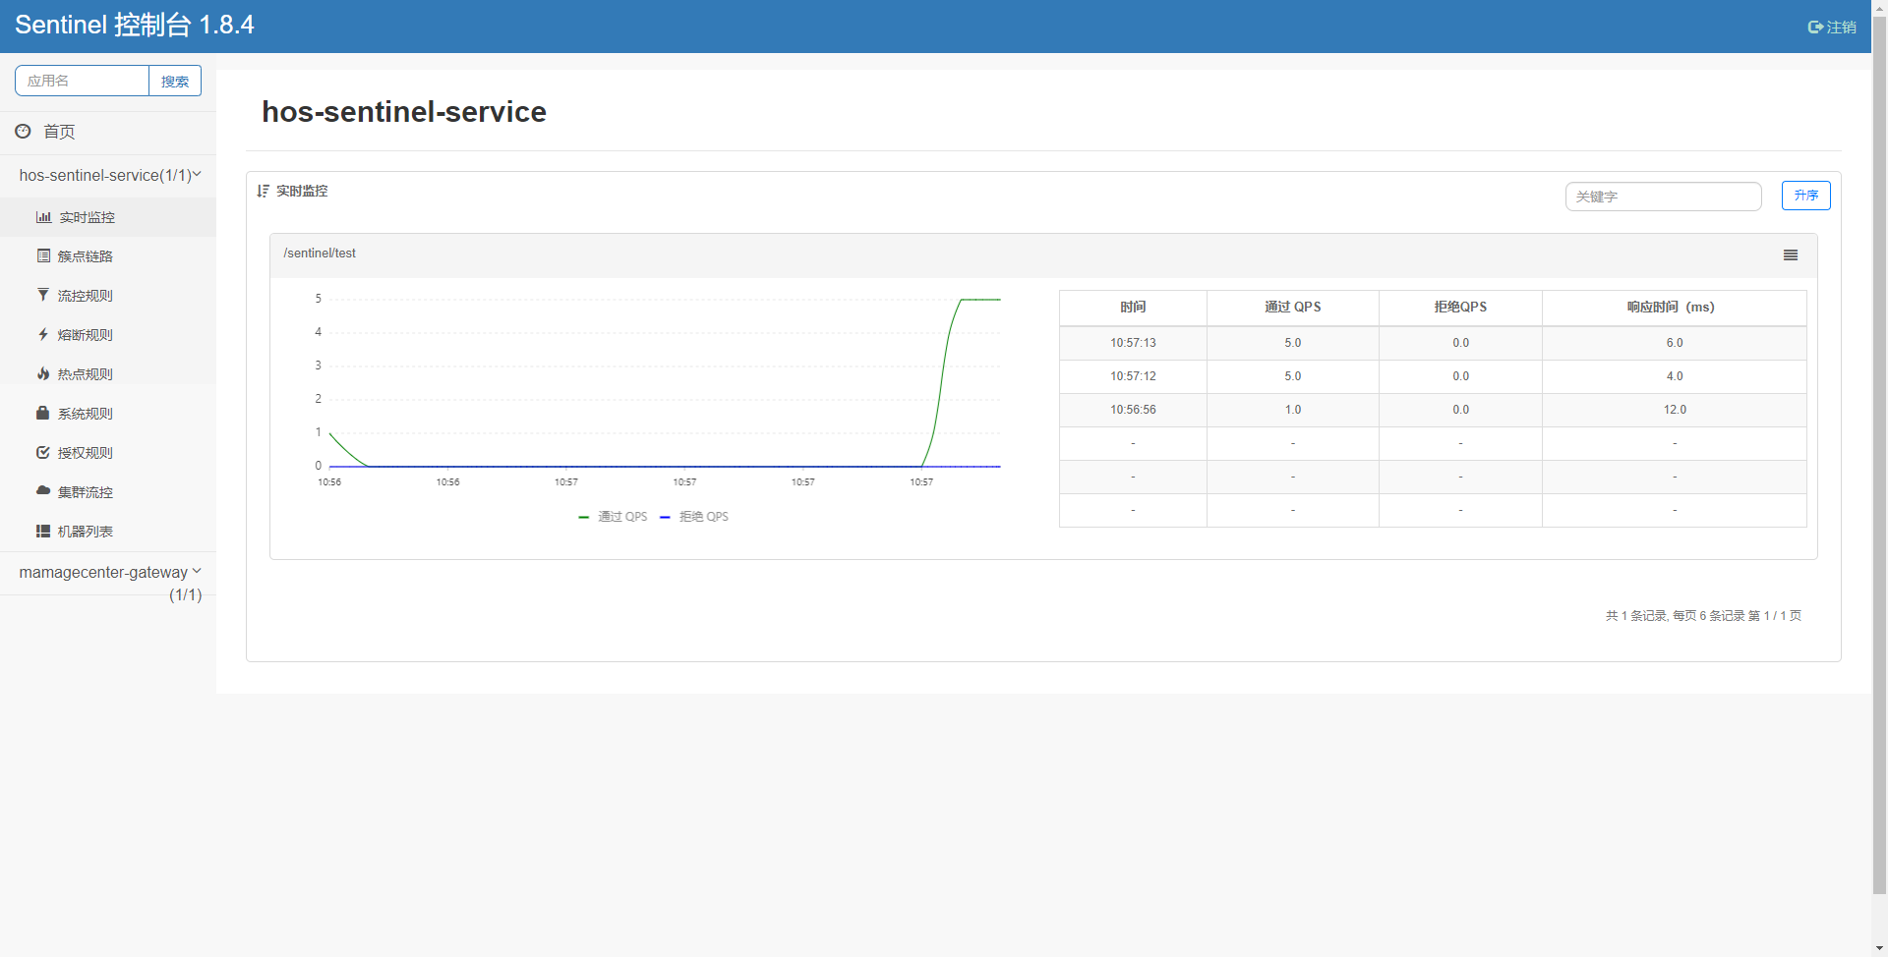Select the 实时监控 bar-chart icon
Image resolution: width=1888 pixels, height=957 pixels.
pos(43,217)
